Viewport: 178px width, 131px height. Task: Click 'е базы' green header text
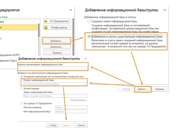[x=4, y=17]
